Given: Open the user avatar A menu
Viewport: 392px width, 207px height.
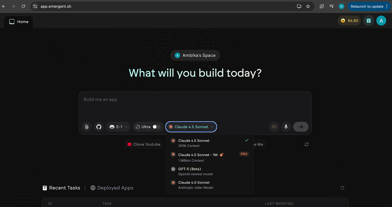Looking at the screenshot, I should [x=381, y=21].
